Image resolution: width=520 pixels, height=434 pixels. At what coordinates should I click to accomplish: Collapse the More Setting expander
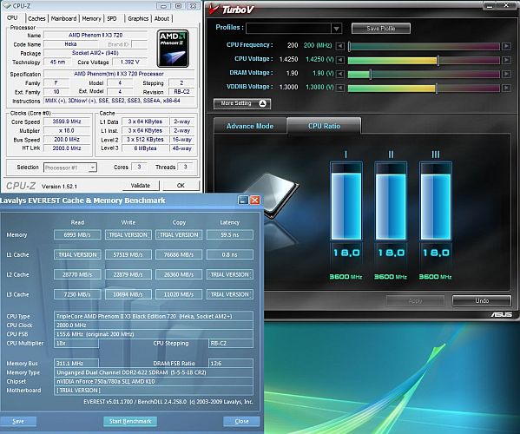242,103
